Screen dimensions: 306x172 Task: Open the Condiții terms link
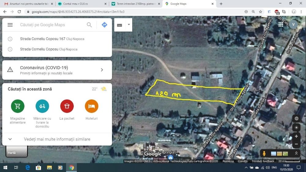[x=243, y=161]
